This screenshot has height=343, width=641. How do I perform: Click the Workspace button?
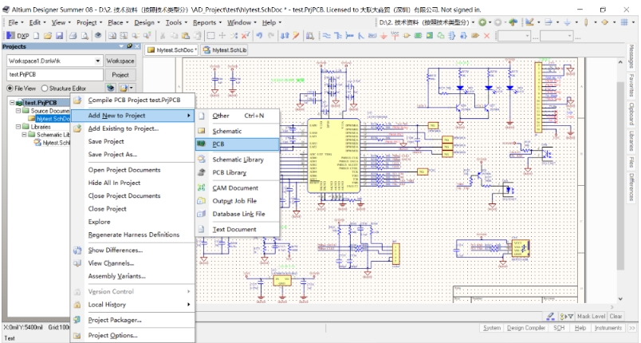120,61
